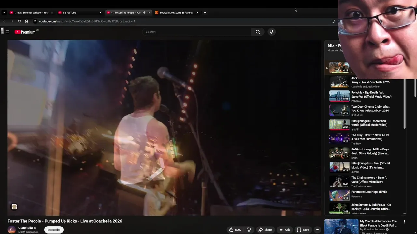The width and height of the screenshot is (417, 234).
Task: Click the video watermark icon in player
Action: (14, 207)
